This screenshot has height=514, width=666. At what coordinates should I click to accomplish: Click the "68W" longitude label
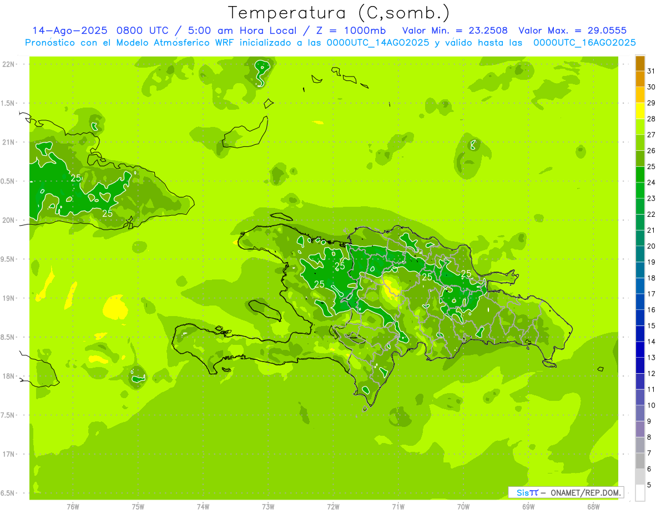click(x=593, y=507)
